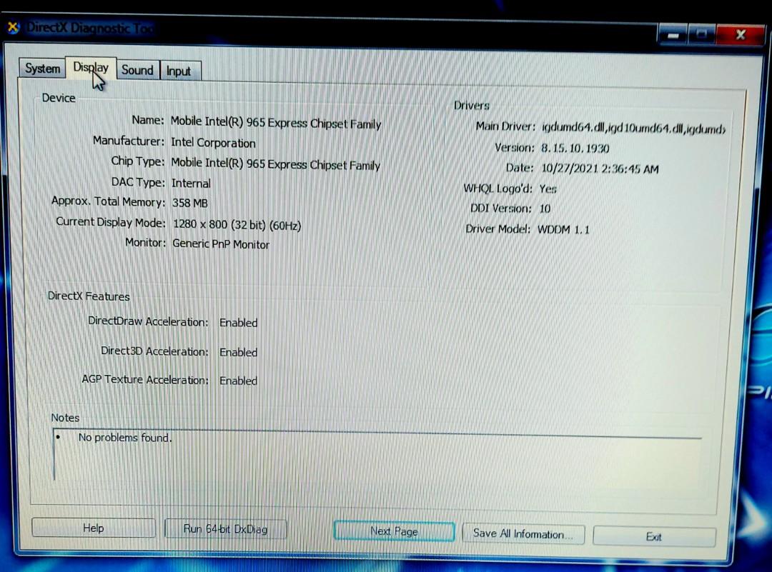
Task: Click the WHQL Logo'd Yes value
Action: [548, 189]
